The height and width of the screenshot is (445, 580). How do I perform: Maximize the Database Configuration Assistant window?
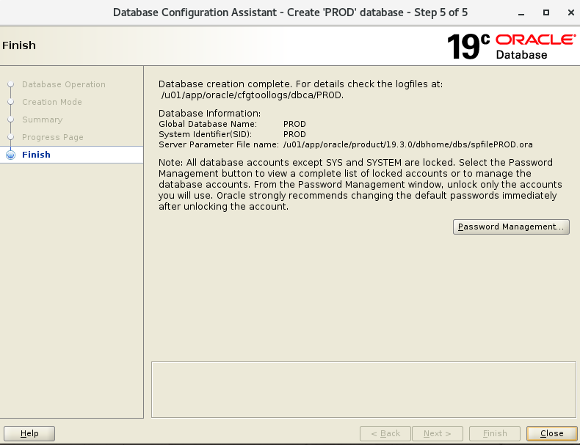point(546,12)
